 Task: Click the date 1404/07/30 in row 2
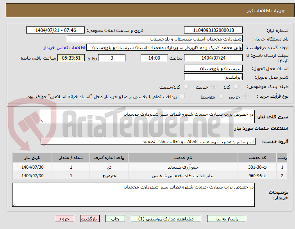click(32, 176)
